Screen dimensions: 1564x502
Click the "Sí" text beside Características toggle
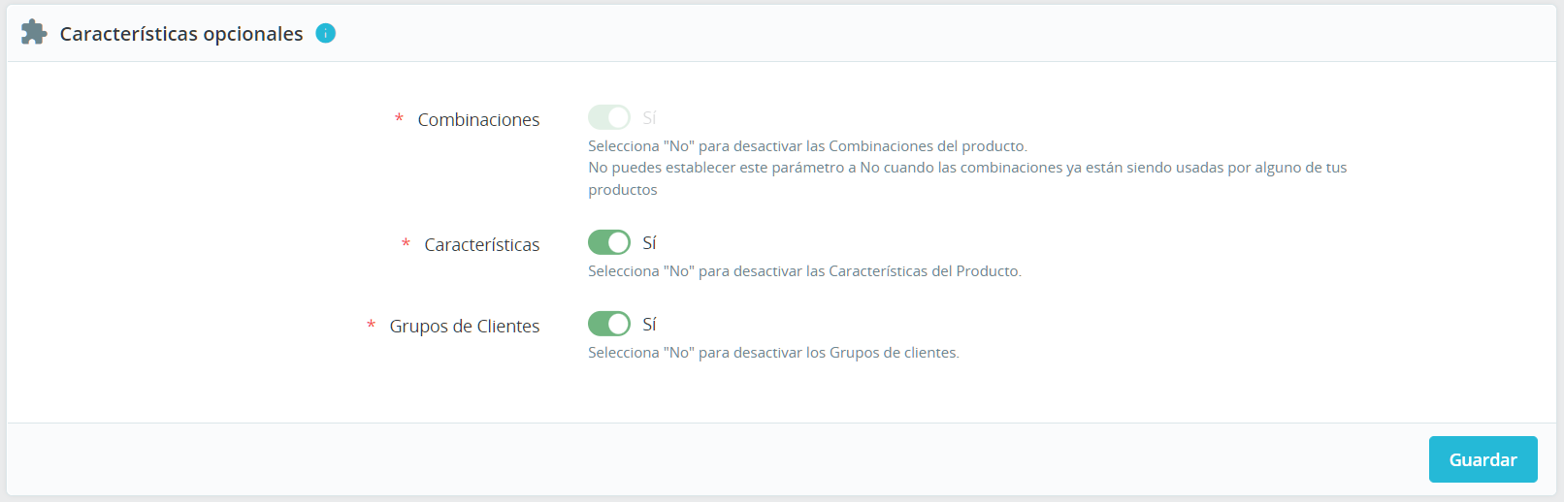point(649,242)
